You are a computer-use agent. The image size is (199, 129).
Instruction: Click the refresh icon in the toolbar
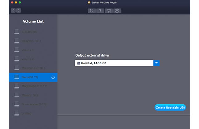point(92,10)
